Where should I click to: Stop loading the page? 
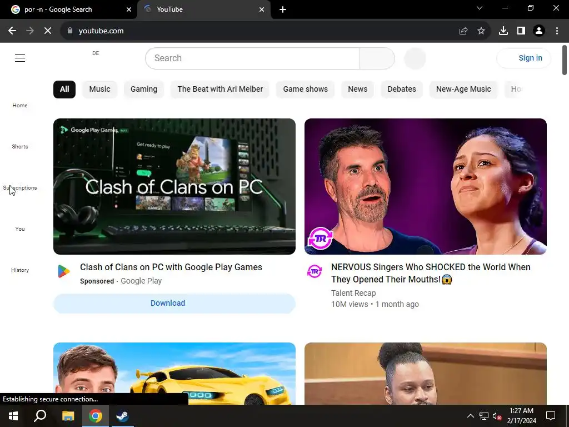(x=48, y=31)
